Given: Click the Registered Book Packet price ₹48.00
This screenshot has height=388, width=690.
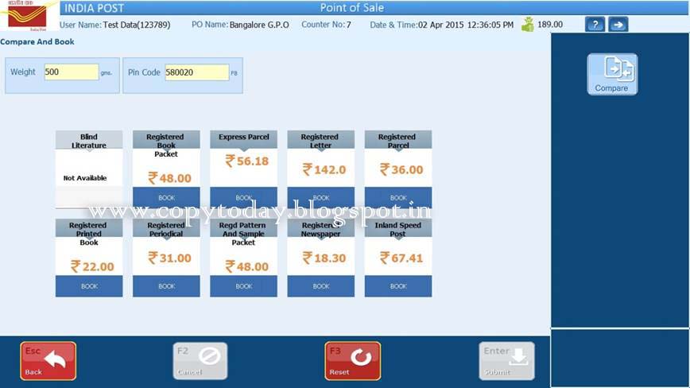Looking at the screenshot, I should tap(170, 178).
